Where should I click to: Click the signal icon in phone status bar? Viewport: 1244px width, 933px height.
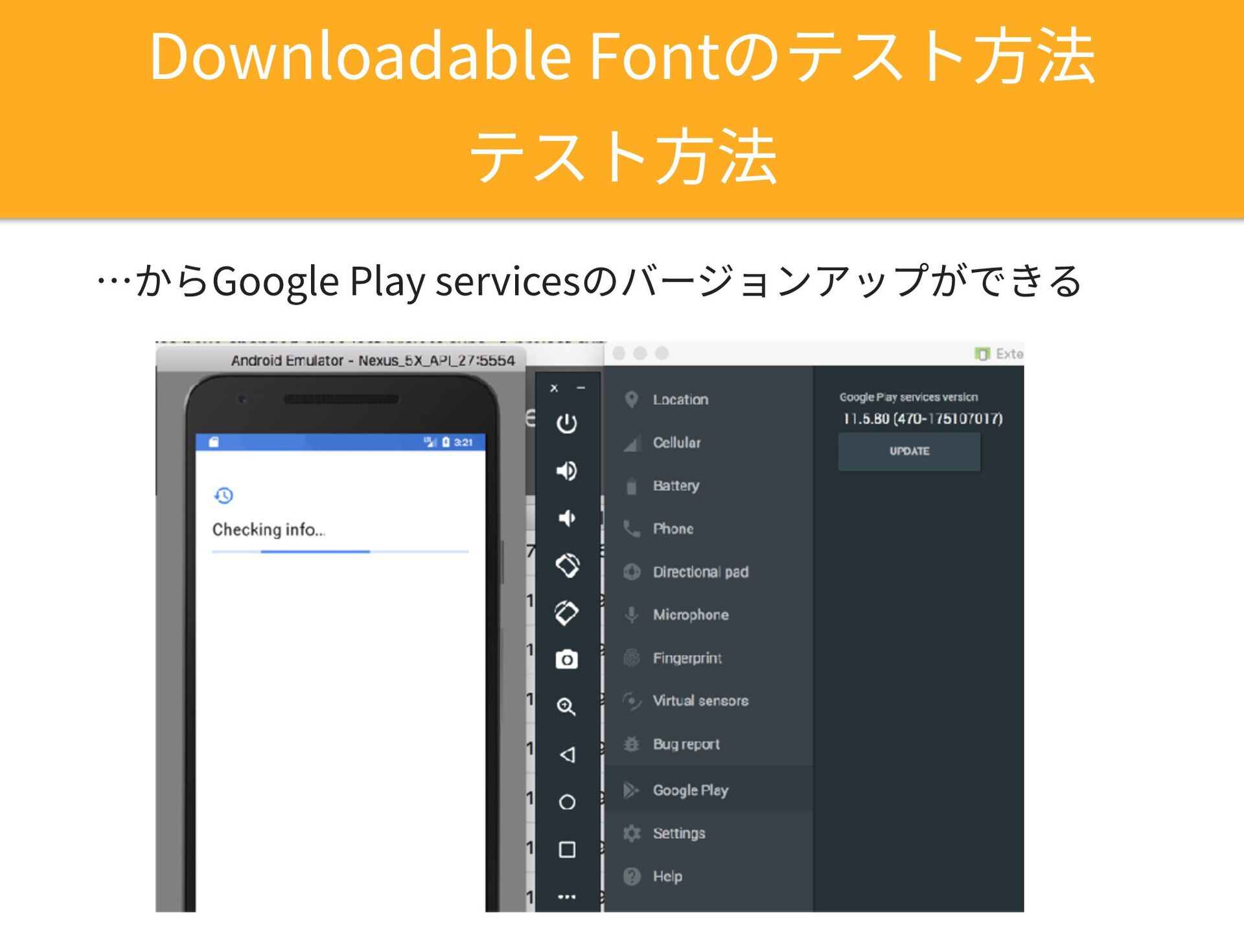click(x=430, y=442)
